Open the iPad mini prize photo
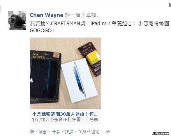Viewport: 171px width, 136px height. [65, 73]
